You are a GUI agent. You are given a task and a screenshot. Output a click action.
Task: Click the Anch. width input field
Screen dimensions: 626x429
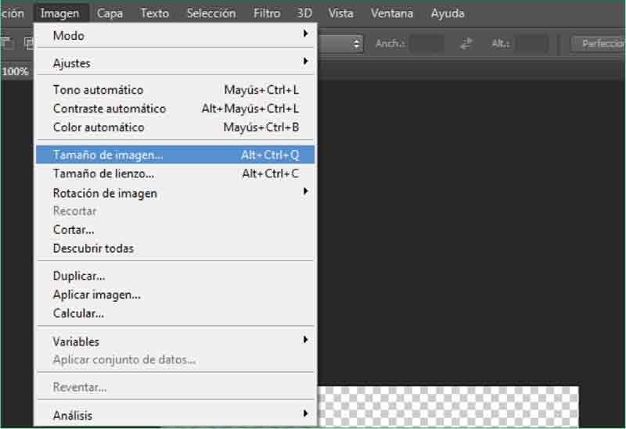(x=426, y=44)
